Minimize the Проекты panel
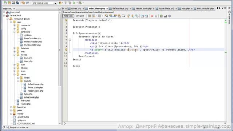 [59, 9]
